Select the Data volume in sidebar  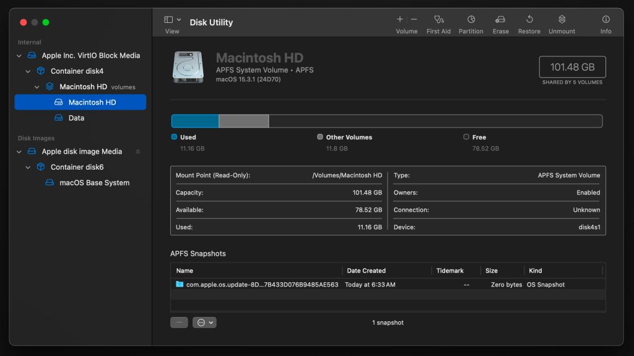pos(76,118)
